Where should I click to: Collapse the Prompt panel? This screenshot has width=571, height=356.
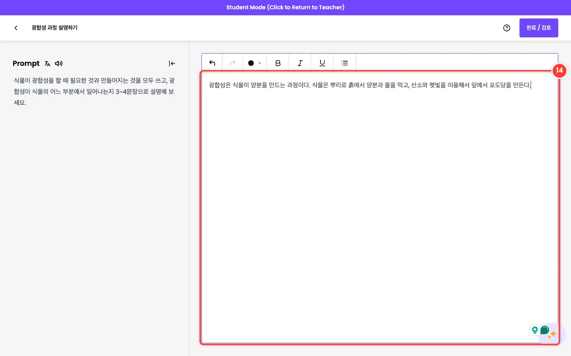point(172,63)
